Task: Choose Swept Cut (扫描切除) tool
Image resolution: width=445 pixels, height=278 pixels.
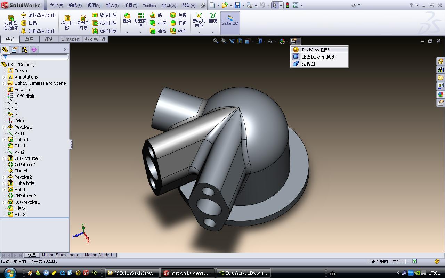Action: [104, 23]
